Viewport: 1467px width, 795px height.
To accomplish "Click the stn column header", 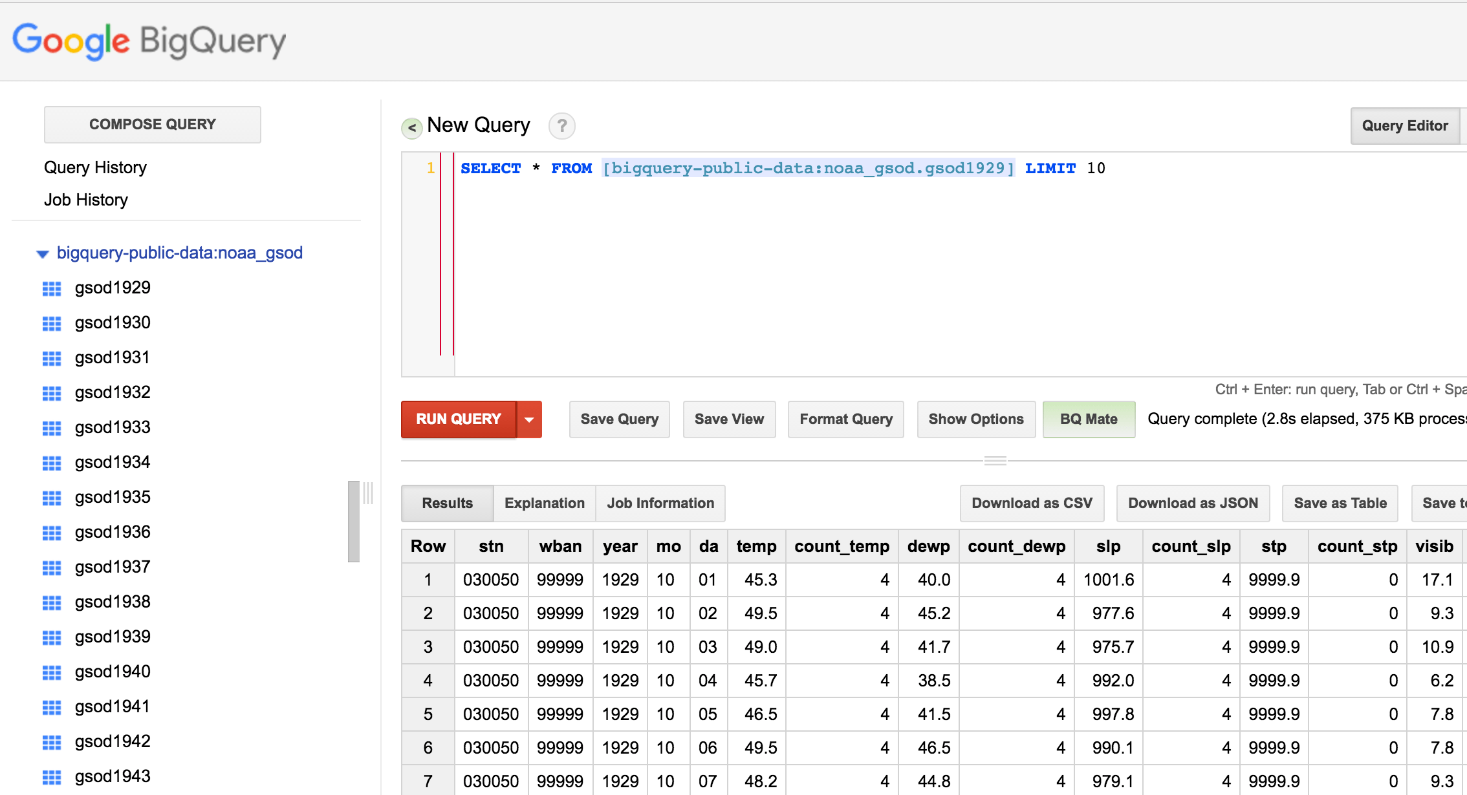I will 491,546.
